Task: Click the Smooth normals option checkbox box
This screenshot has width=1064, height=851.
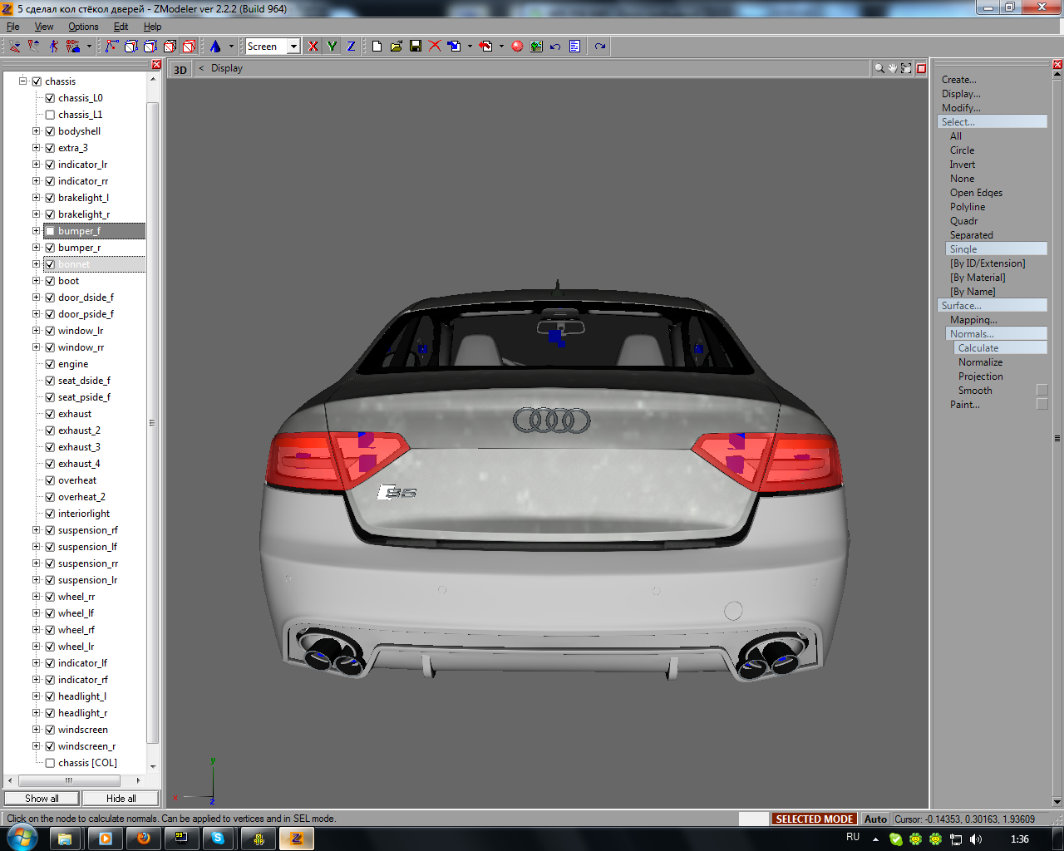Action: tap(1042, 391)
